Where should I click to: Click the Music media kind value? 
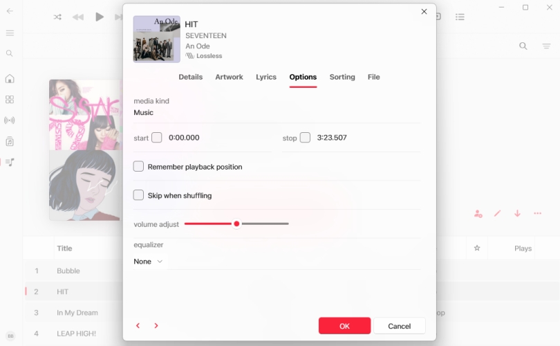click(143, 113)
